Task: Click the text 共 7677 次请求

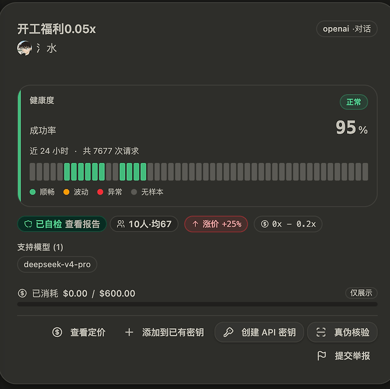Action: (111, 151)
